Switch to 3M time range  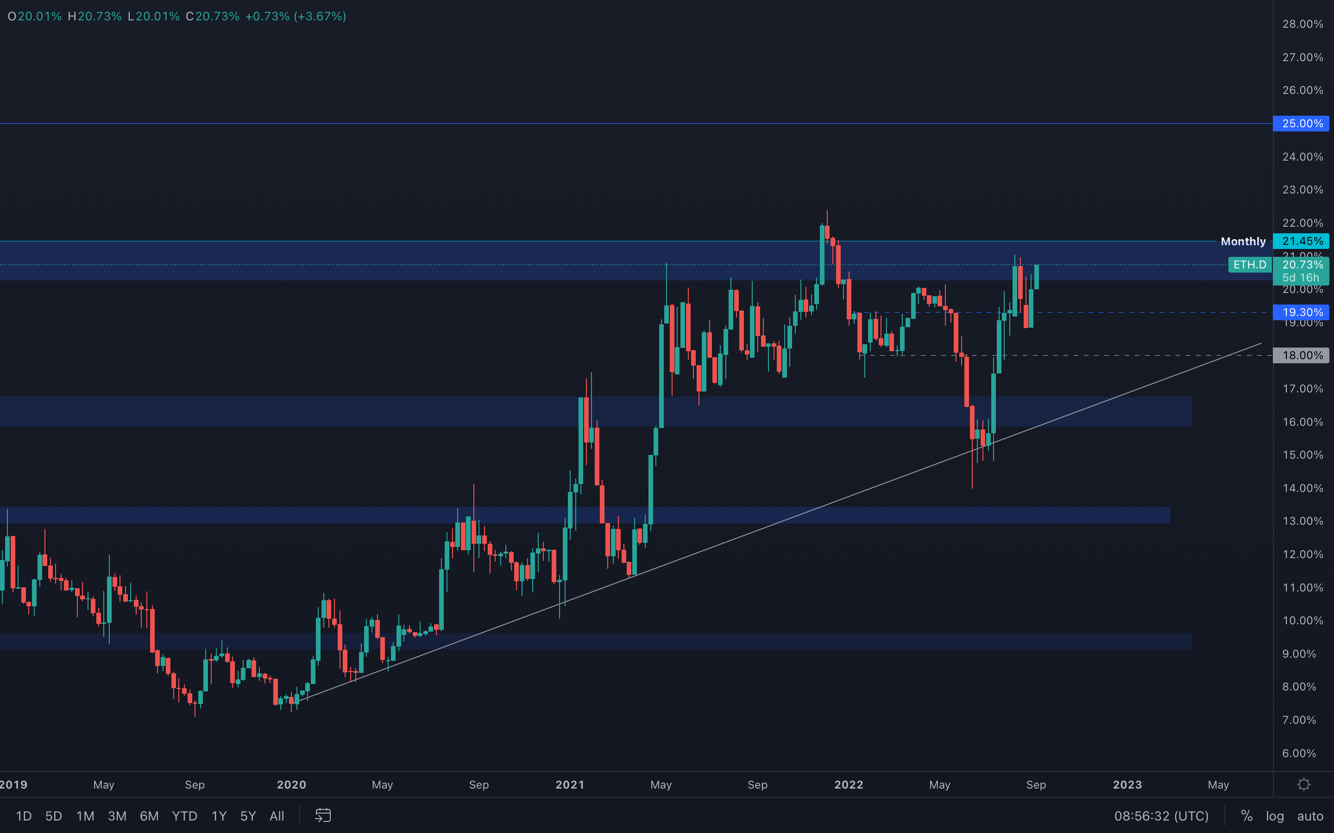coord(117,816)
